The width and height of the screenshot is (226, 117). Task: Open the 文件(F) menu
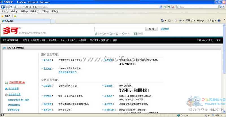pyautogui.click(x=5, y=11)
